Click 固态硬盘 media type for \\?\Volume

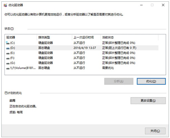44,68
